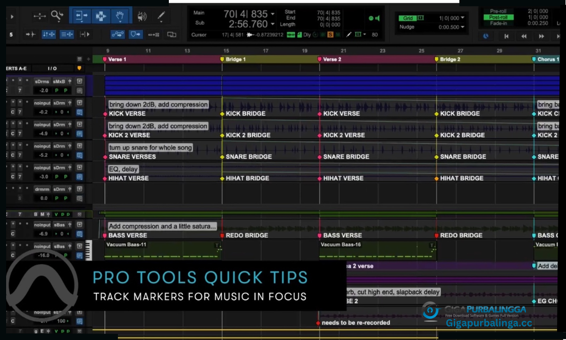This screenshot has width=566, height=340.
Task: Click the KICK VERSE track marker at bar 9
Action: [125, 114]
